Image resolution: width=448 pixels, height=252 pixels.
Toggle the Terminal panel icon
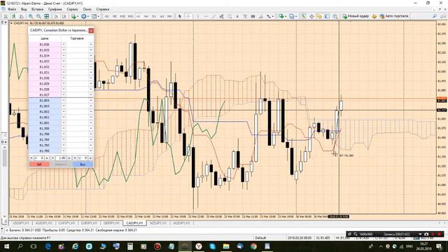pyautogui.click(x=327, y=16)
